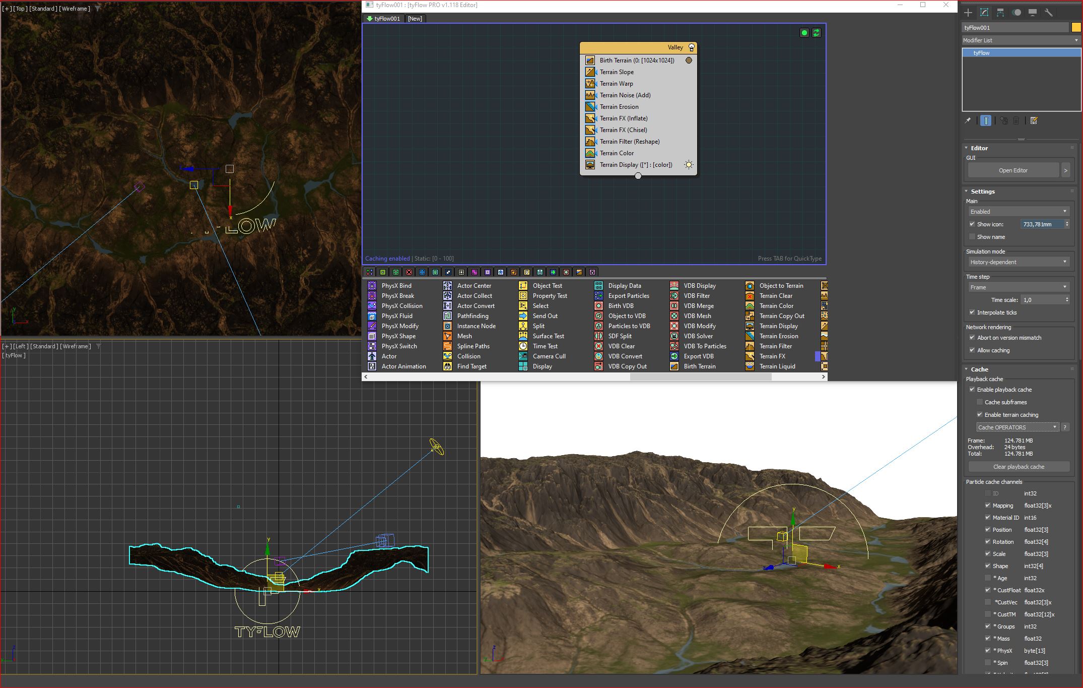Pick the Actor Center operator
The image size is (1083, 688).
point(468,286)
